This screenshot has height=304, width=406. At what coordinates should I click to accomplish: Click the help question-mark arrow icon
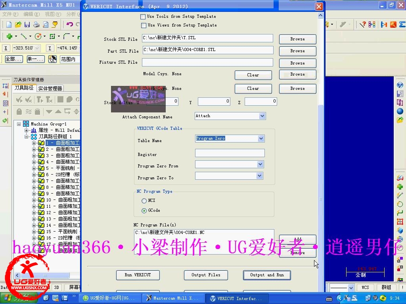tap(363, 25)
